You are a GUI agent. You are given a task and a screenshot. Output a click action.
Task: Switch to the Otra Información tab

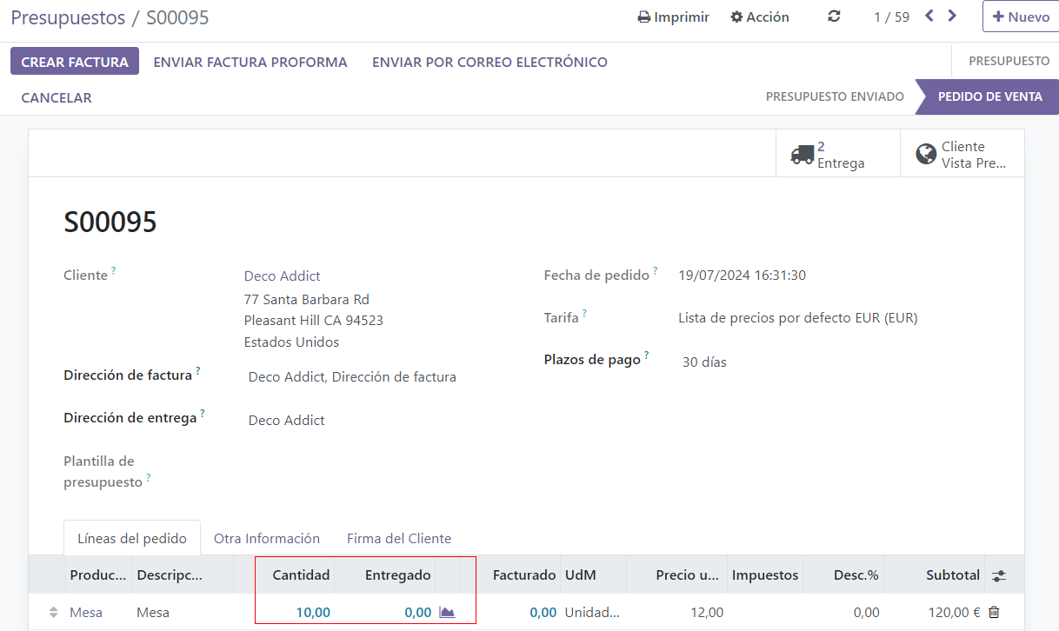[267, 538]
